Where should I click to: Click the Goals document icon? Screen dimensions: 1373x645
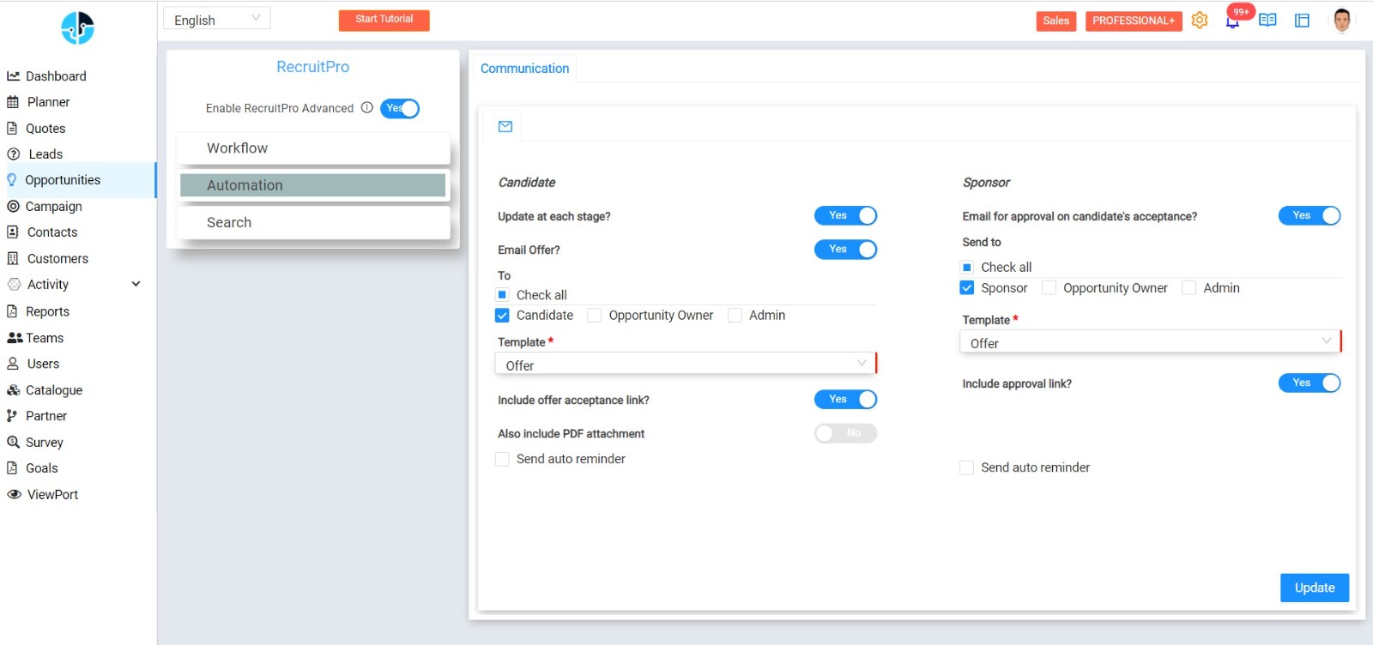click(12, 468)
